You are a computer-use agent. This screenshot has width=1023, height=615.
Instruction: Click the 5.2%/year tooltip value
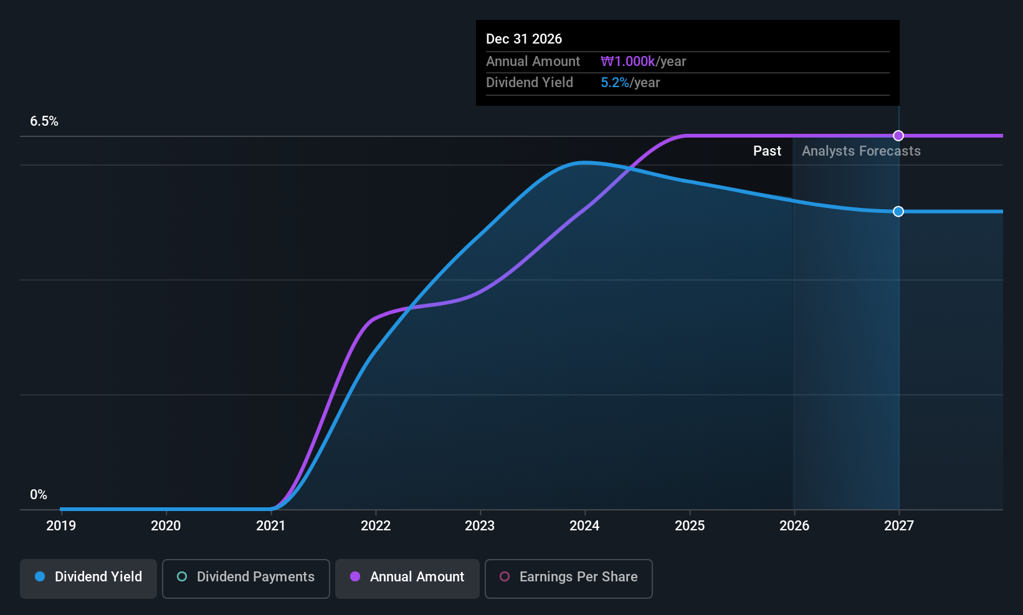coord(630,83)
